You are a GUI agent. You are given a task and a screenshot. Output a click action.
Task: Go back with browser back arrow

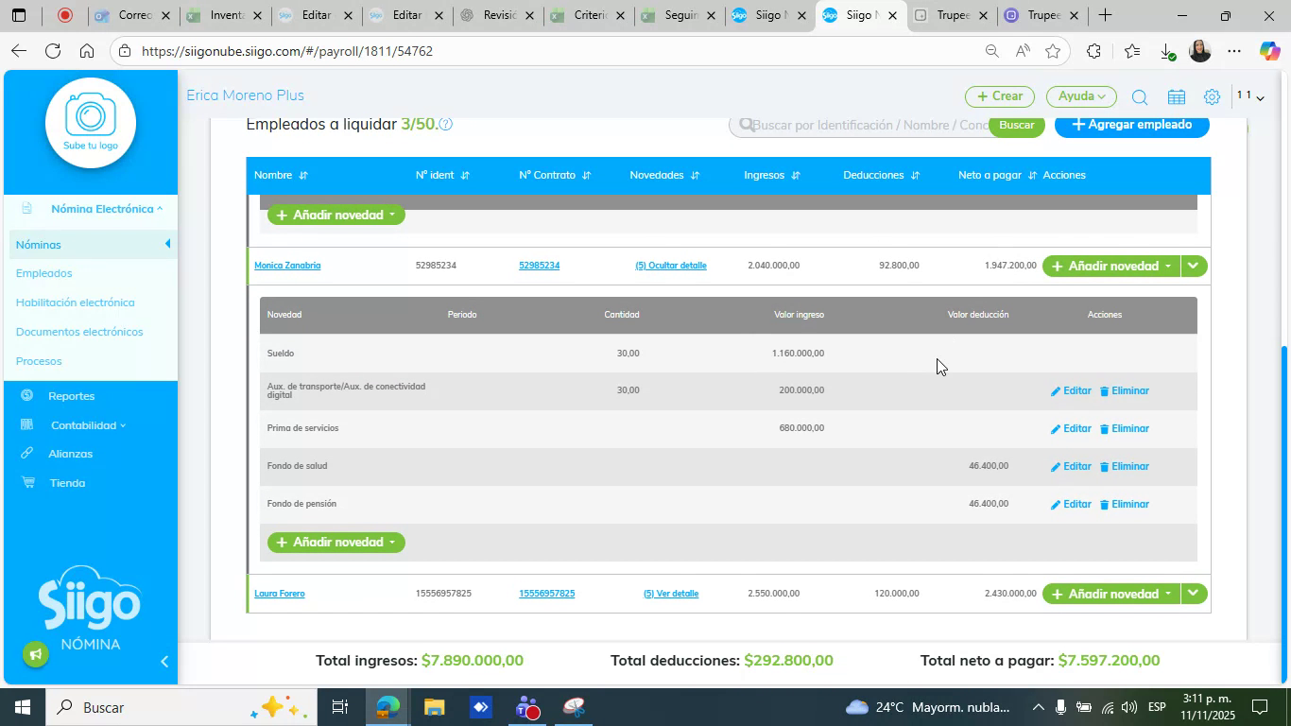pyautogui.click(x=18, y=51)
